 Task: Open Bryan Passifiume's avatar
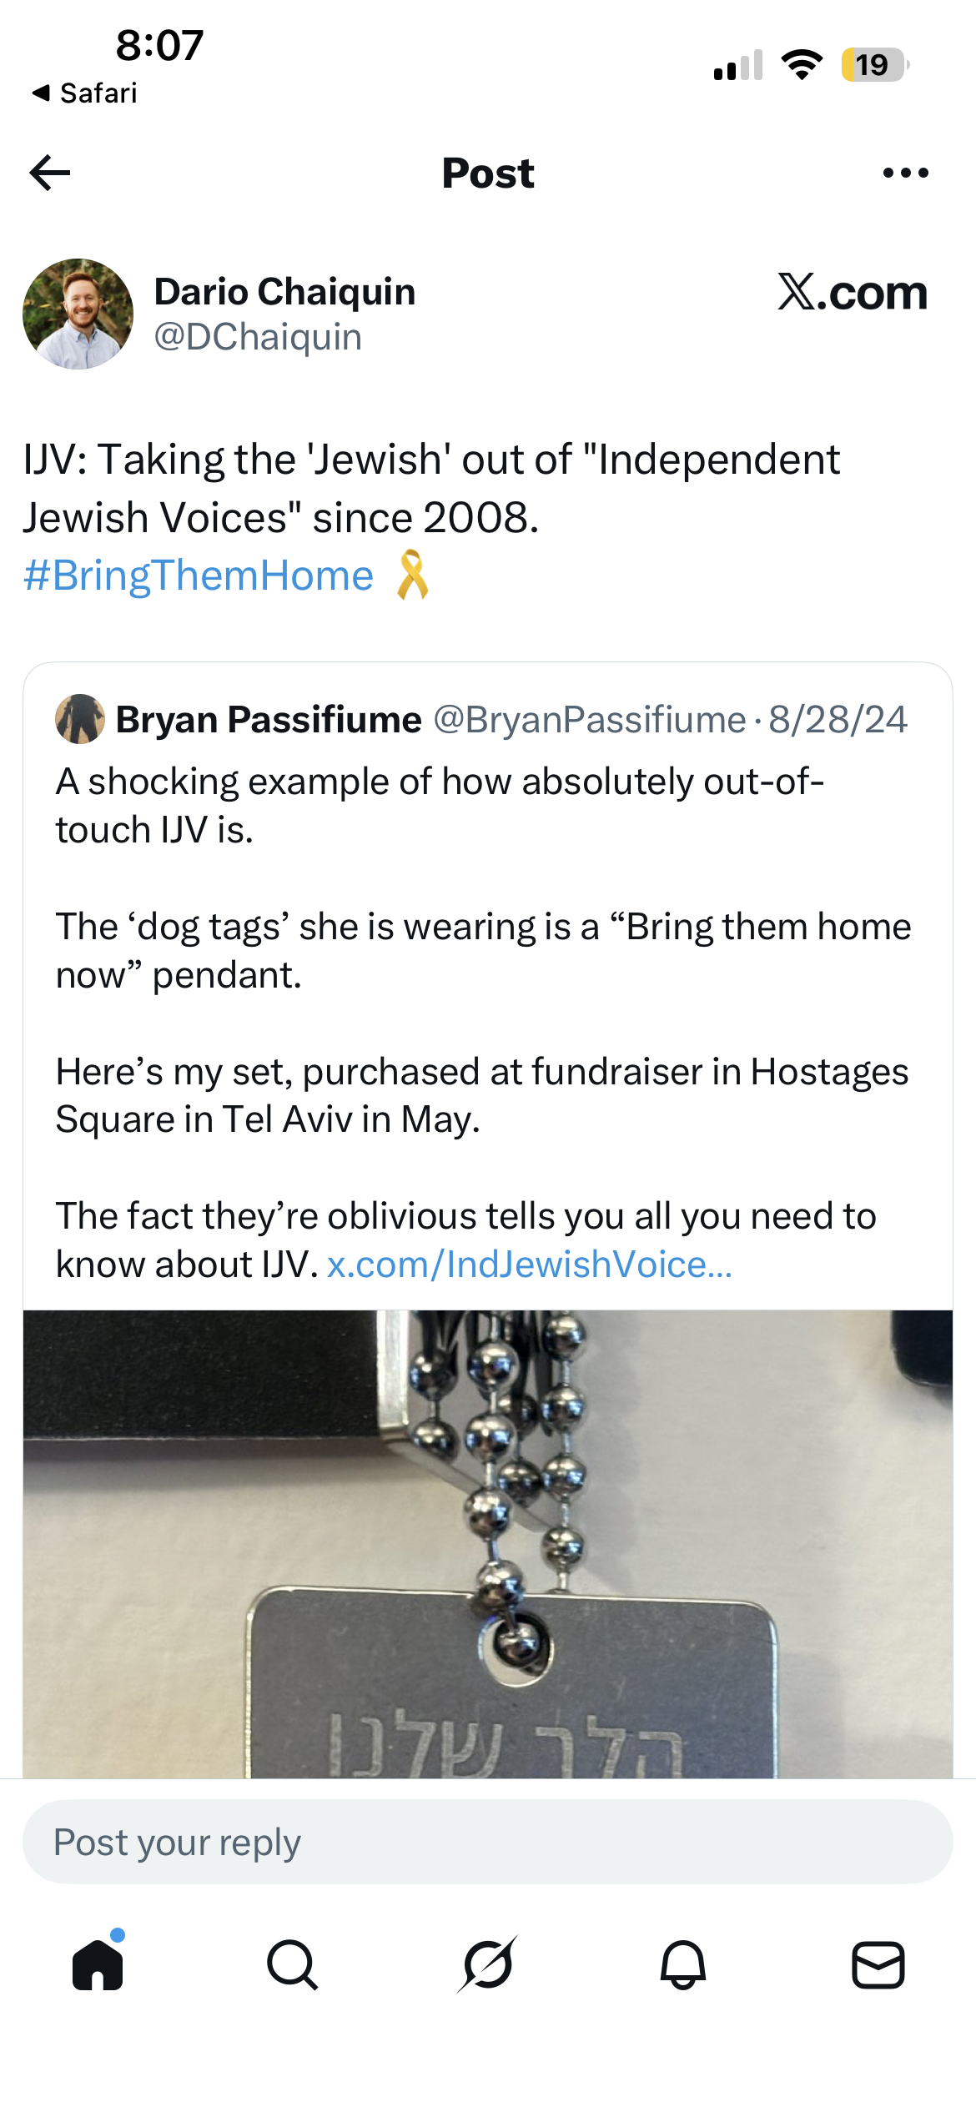click(x=80, y=719)
